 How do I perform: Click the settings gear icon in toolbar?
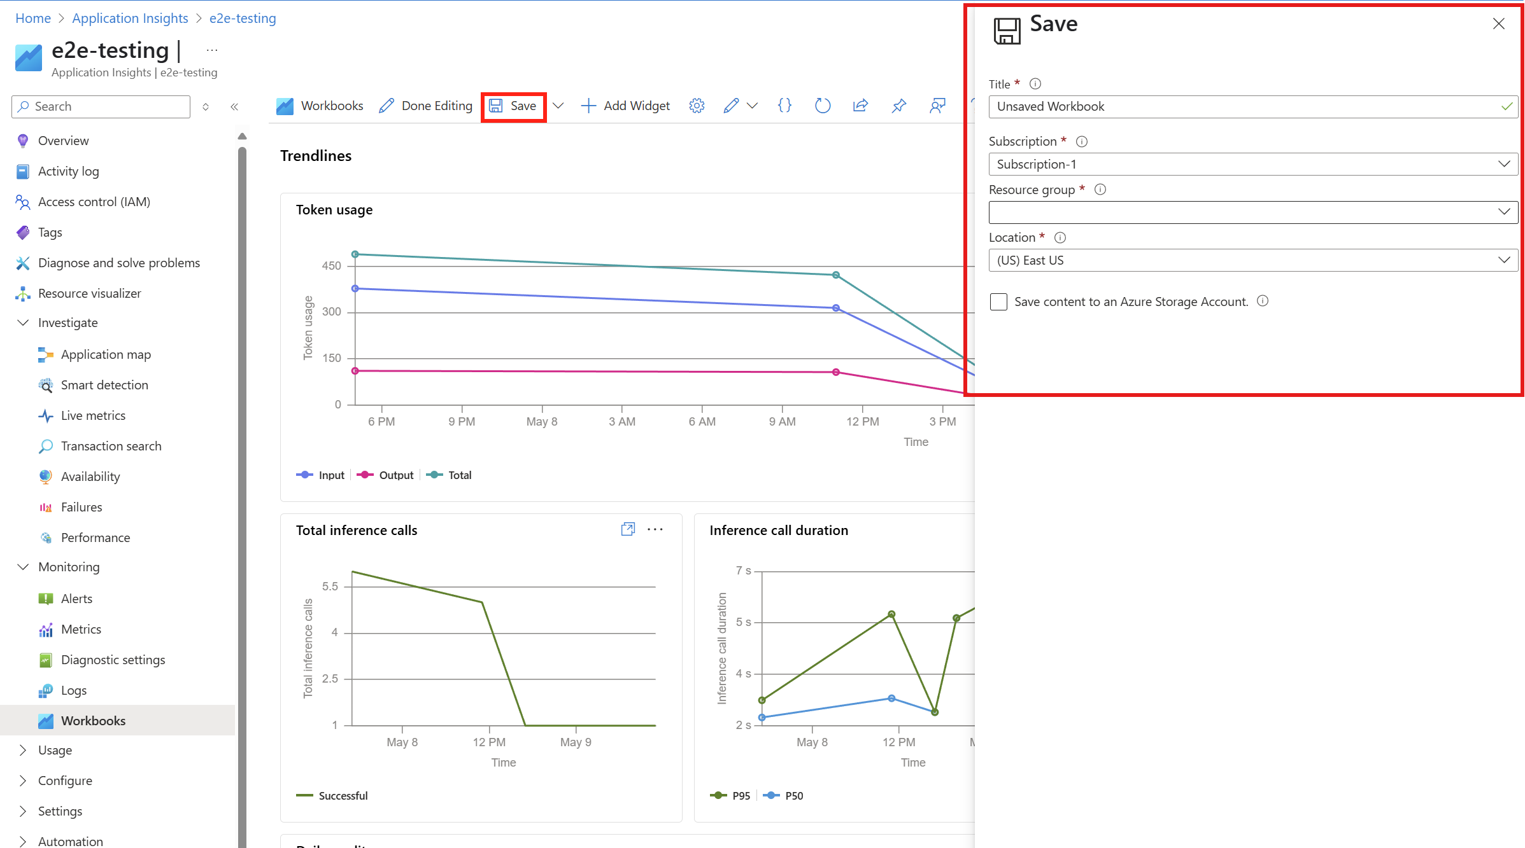697,106
